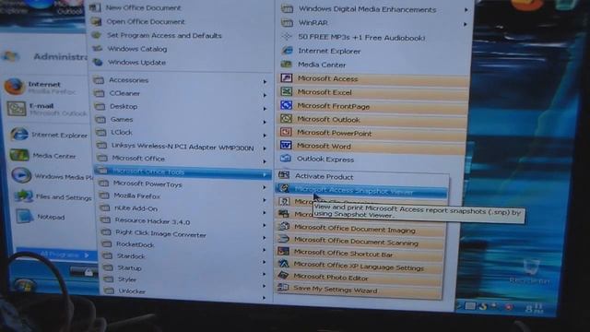The height and width of the screenshot is (332, 590).
Task: Open the Recycle Bin on desktop
Action: click(x=530, y=271)
